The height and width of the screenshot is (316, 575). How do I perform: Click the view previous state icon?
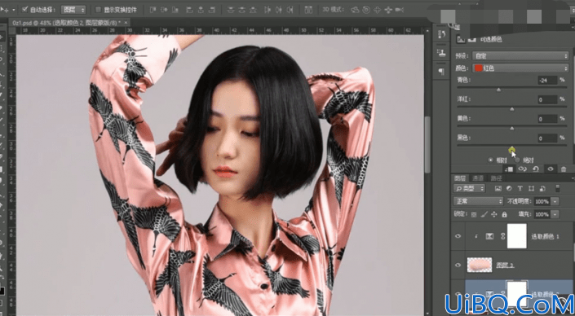point(522,169)
